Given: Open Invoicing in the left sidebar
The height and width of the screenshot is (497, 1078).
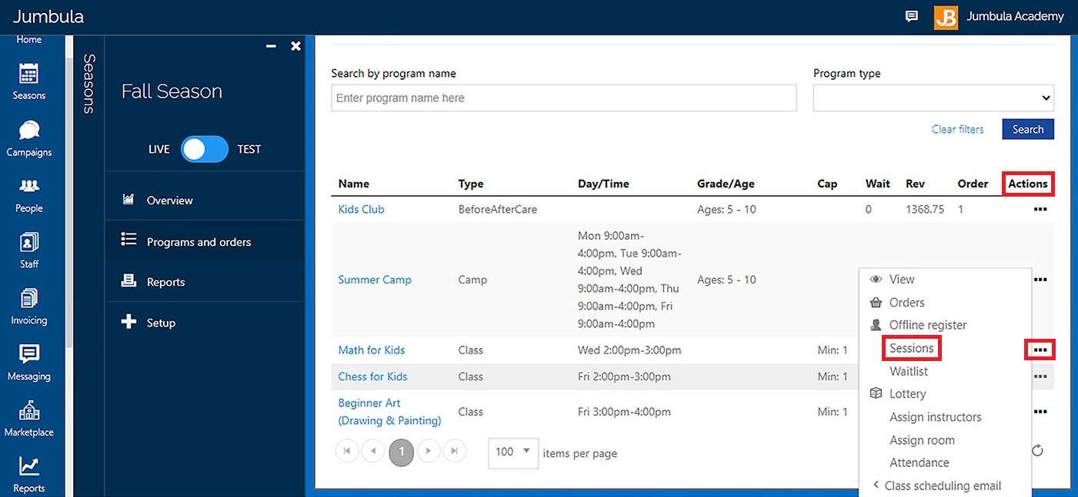Looking at the screenshot, I should 28,307.
